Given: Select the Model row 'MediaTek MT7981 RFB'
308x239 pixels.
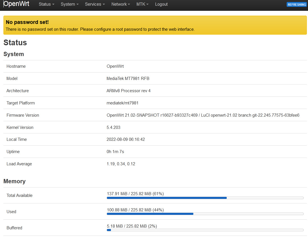Looking at the screenshot, I should [128, 78].
